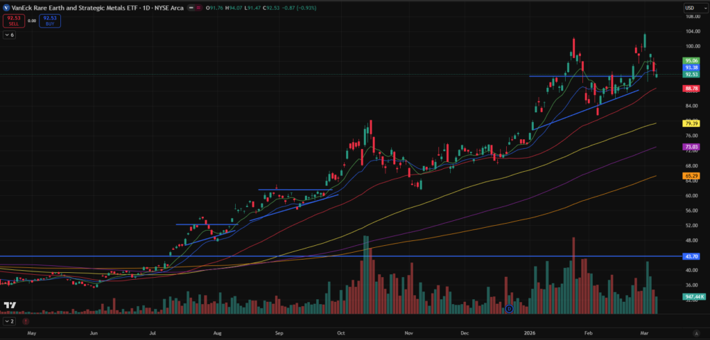Click the TradingView logo on chart
710x340 pixels.
tap(10, 305)
